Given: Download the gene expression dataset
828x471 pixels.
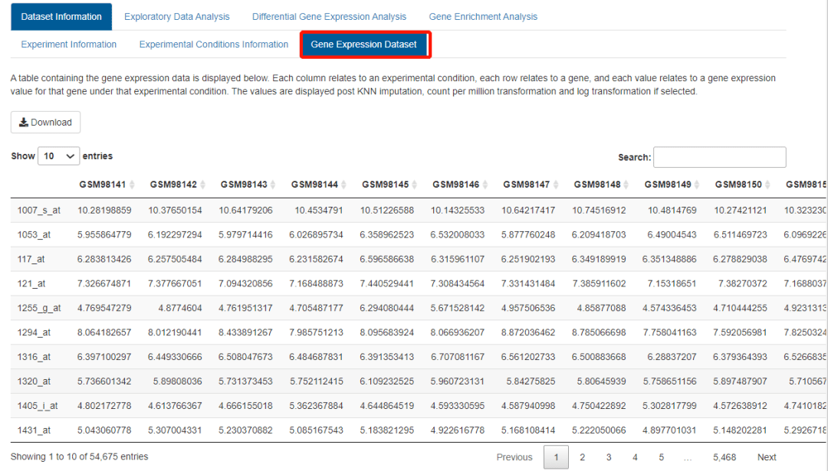Looking at the screenshot, I should pyautogui.click(x=45, y=123).
